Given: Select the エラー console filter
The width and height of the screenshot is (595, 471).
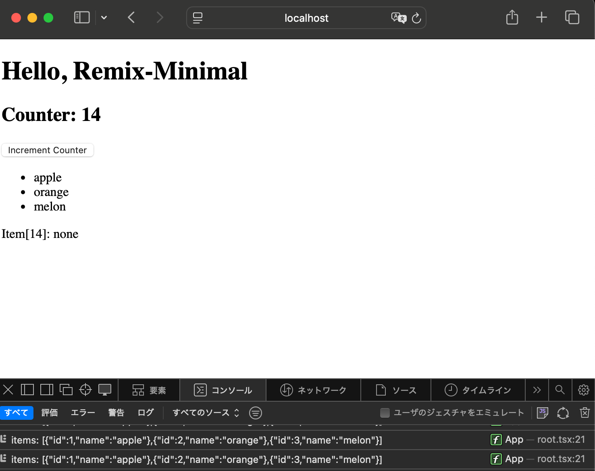Looking at the screenshot, I should click(x=83, y=413).
